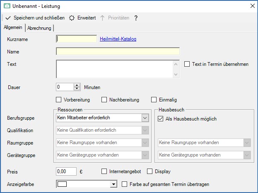Image resolution: width=258 pixels, height=193 pixels.
Task: Check Farbe auf gesamten Termin übertragen
Action: (x=125, y=184)
